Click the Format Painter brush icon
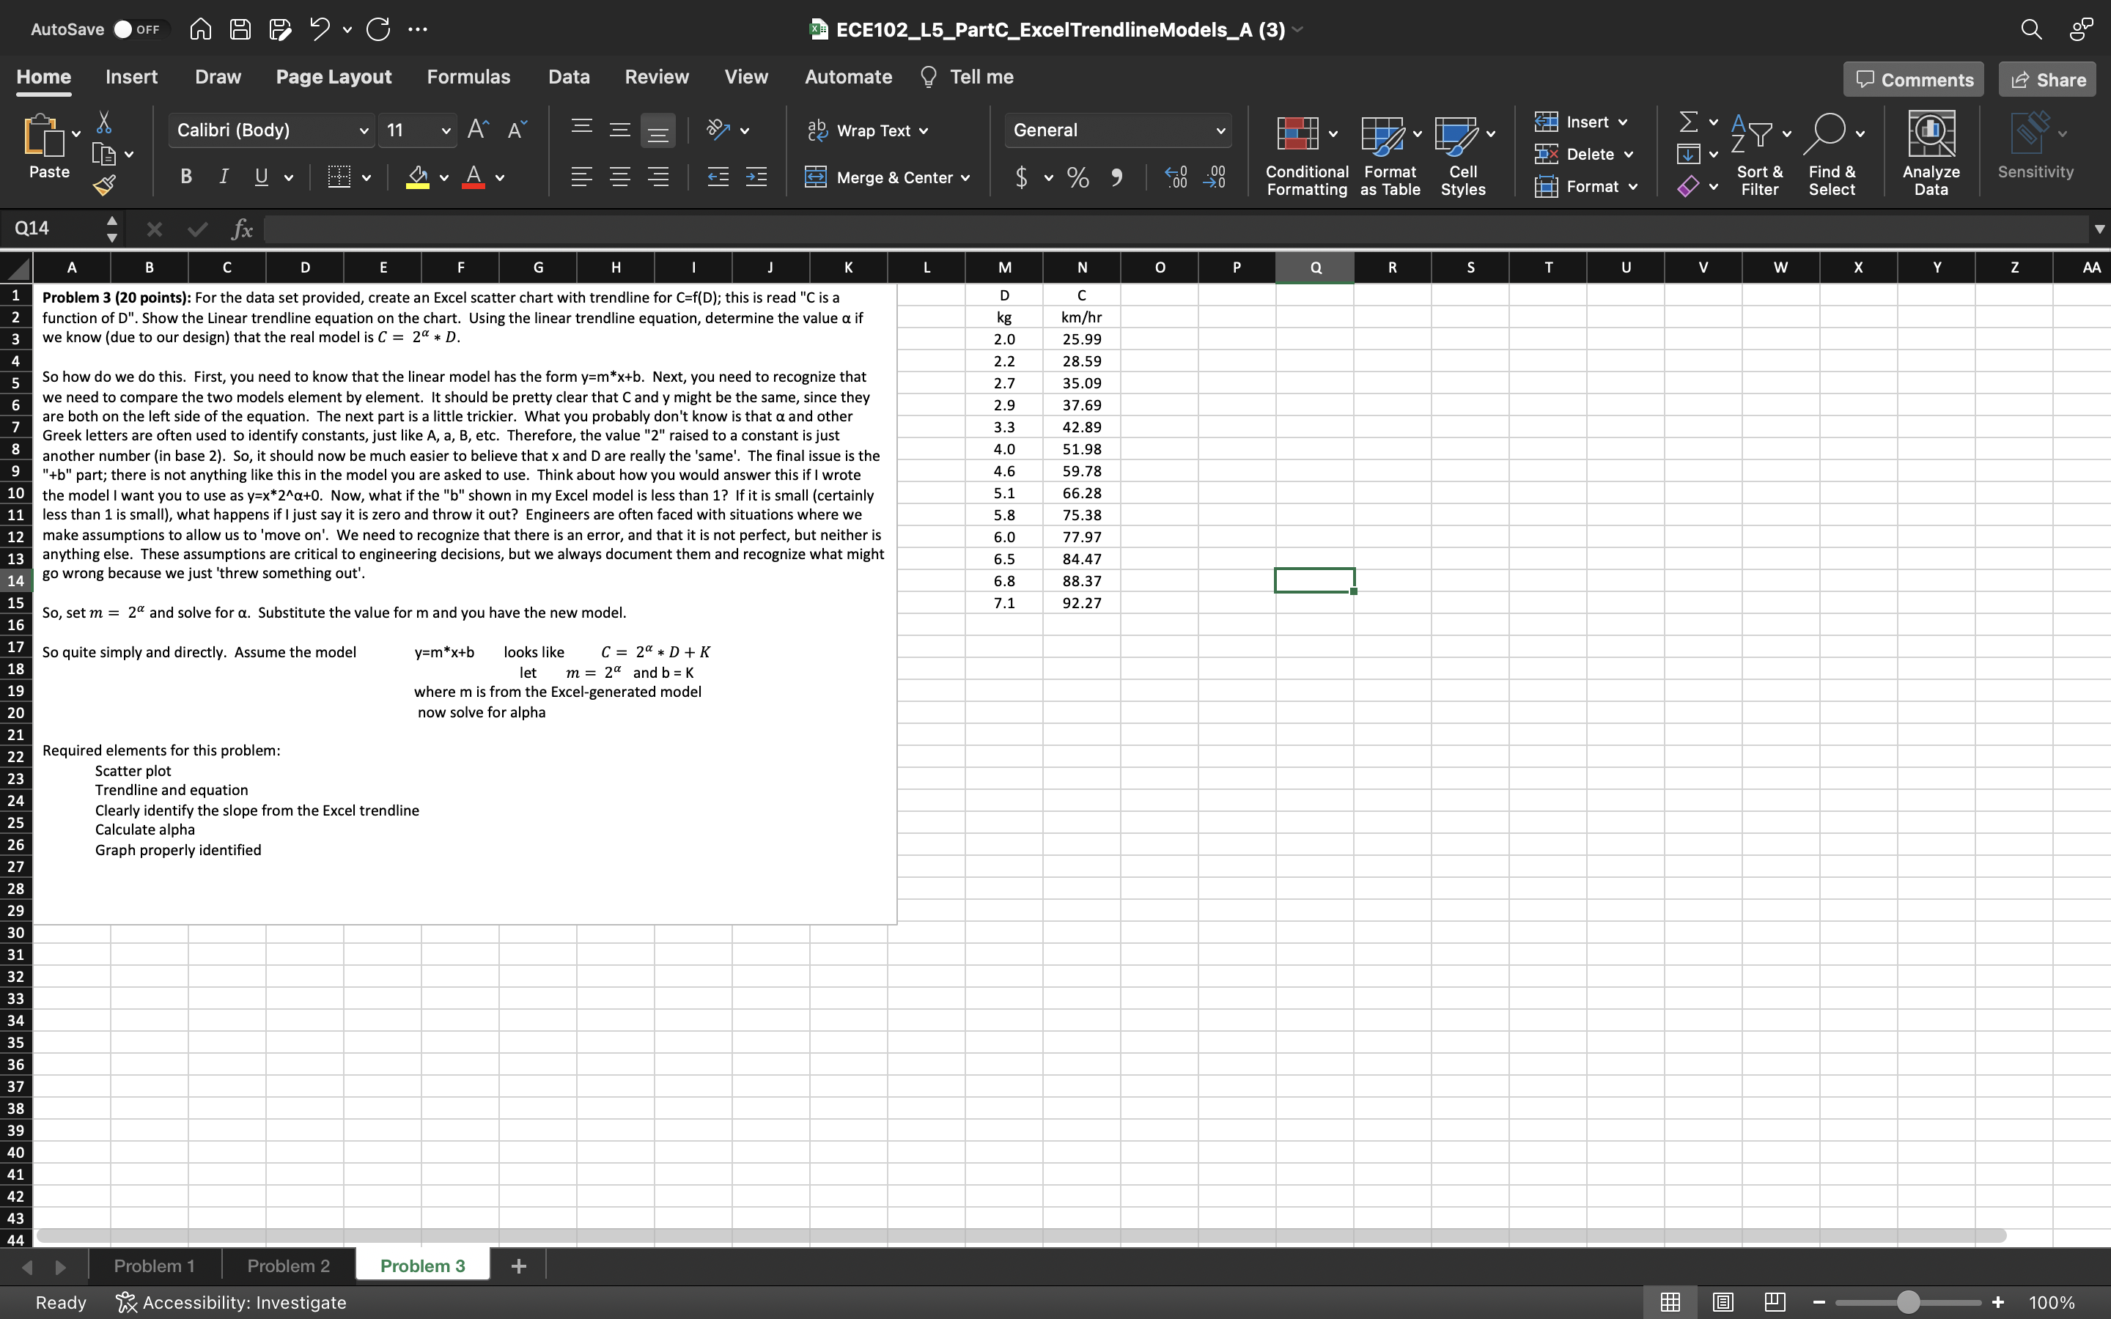 click(104, 184)
